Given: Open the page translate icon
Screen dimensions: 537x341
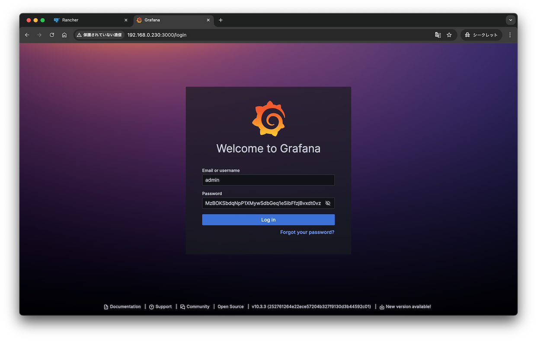Looking at the screenshot, I should (438, 35).
